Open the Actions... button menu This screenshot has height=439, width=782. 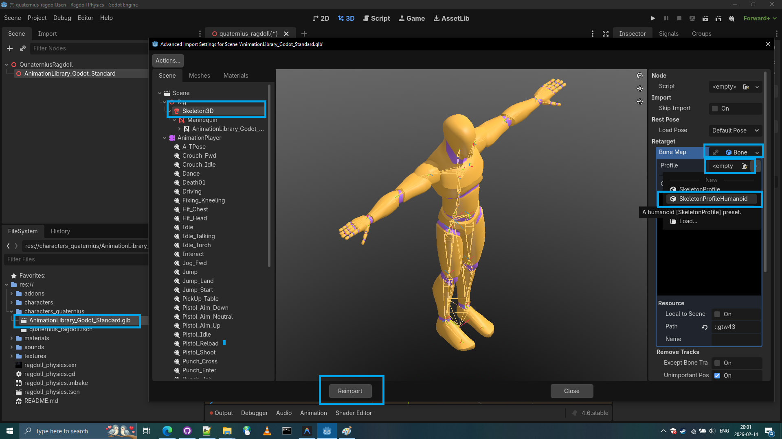[x=168, y=61]
